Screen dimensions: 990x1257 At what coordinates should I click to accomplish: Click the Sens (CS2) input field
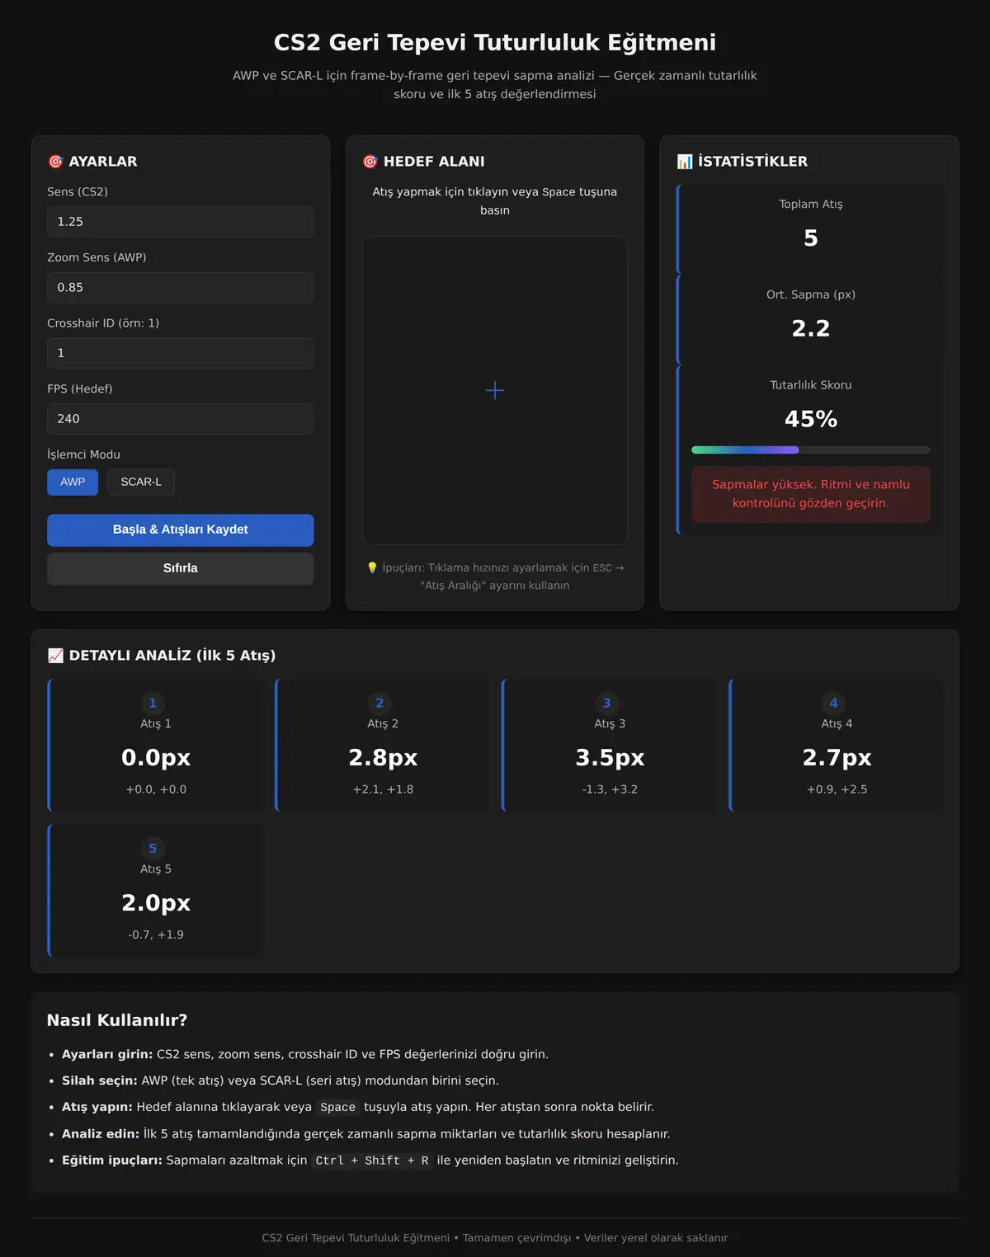[x=181, y=222]
